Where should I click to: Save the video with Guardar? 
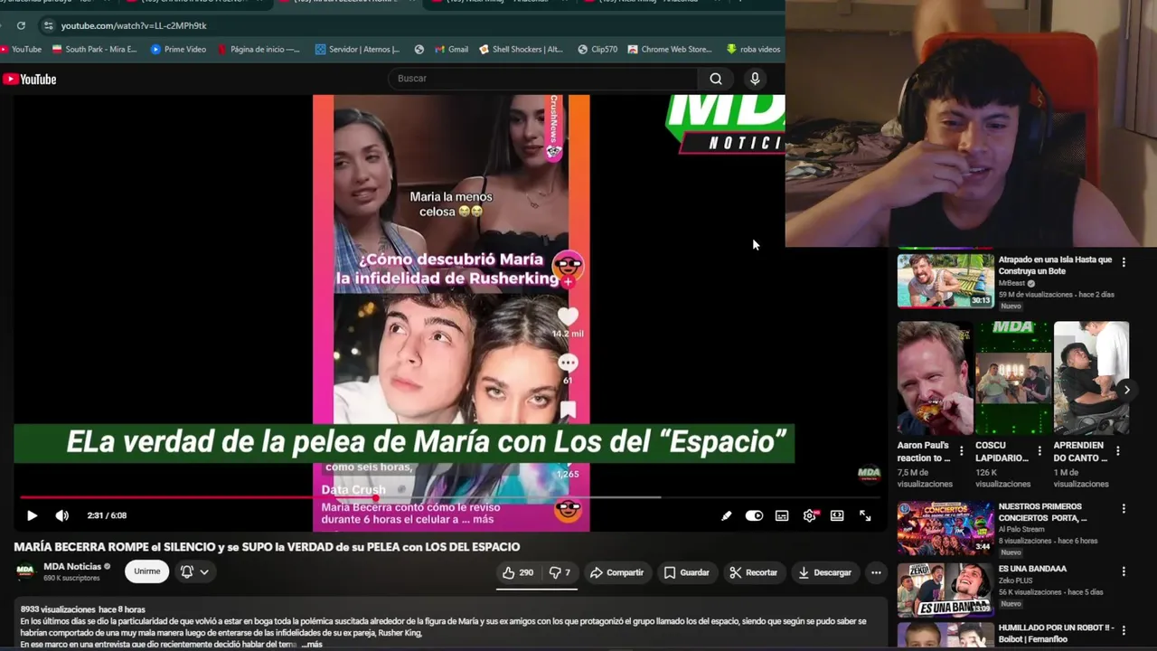point(687,572)
